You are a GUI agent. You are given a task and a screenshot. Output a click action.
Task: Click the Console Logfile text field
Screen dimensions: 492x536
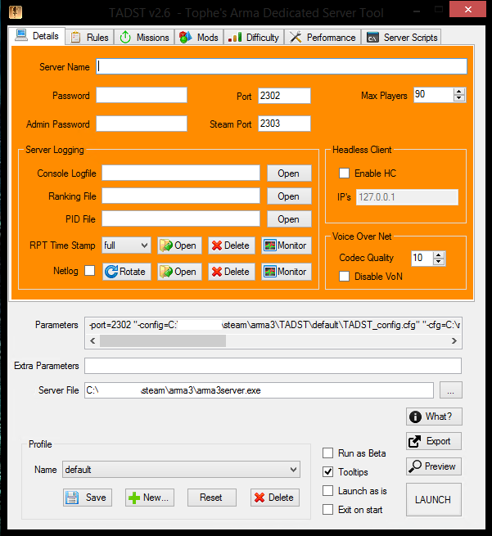181,173
